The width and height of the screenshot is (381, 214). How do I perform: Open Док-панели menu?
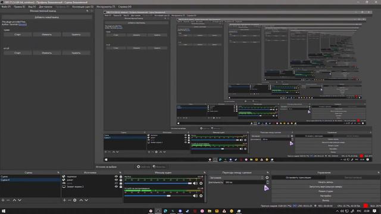tap(46, 7)
